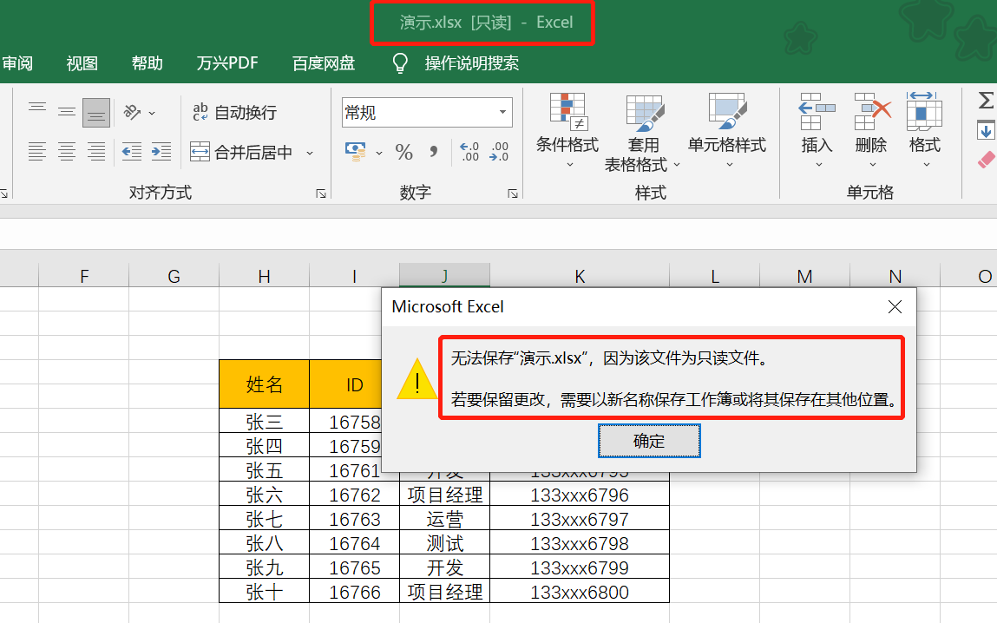Decrease the cell indent

coord(132,152)
